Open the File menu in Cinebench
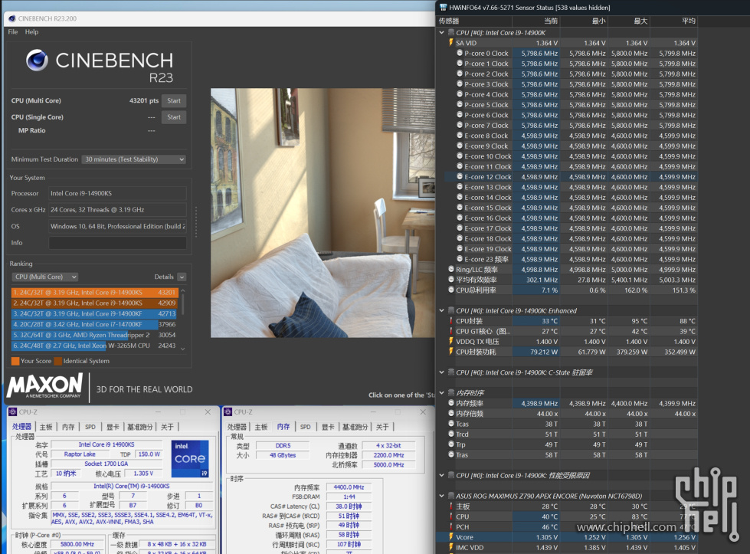Screen dimensions: 750x554 (x=13, y=32)
